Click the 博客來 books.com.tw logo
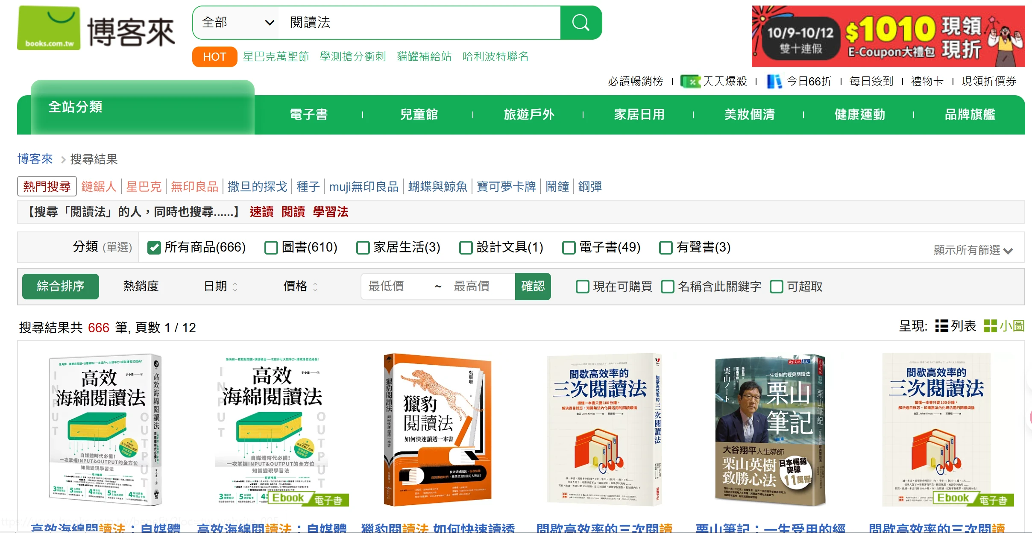 coord(96,29)
